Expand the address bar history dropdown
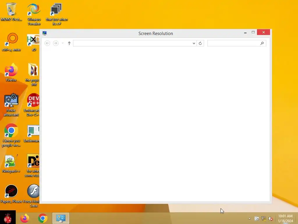Viewport: 298px width, 224px height. [x=194, y=43]
